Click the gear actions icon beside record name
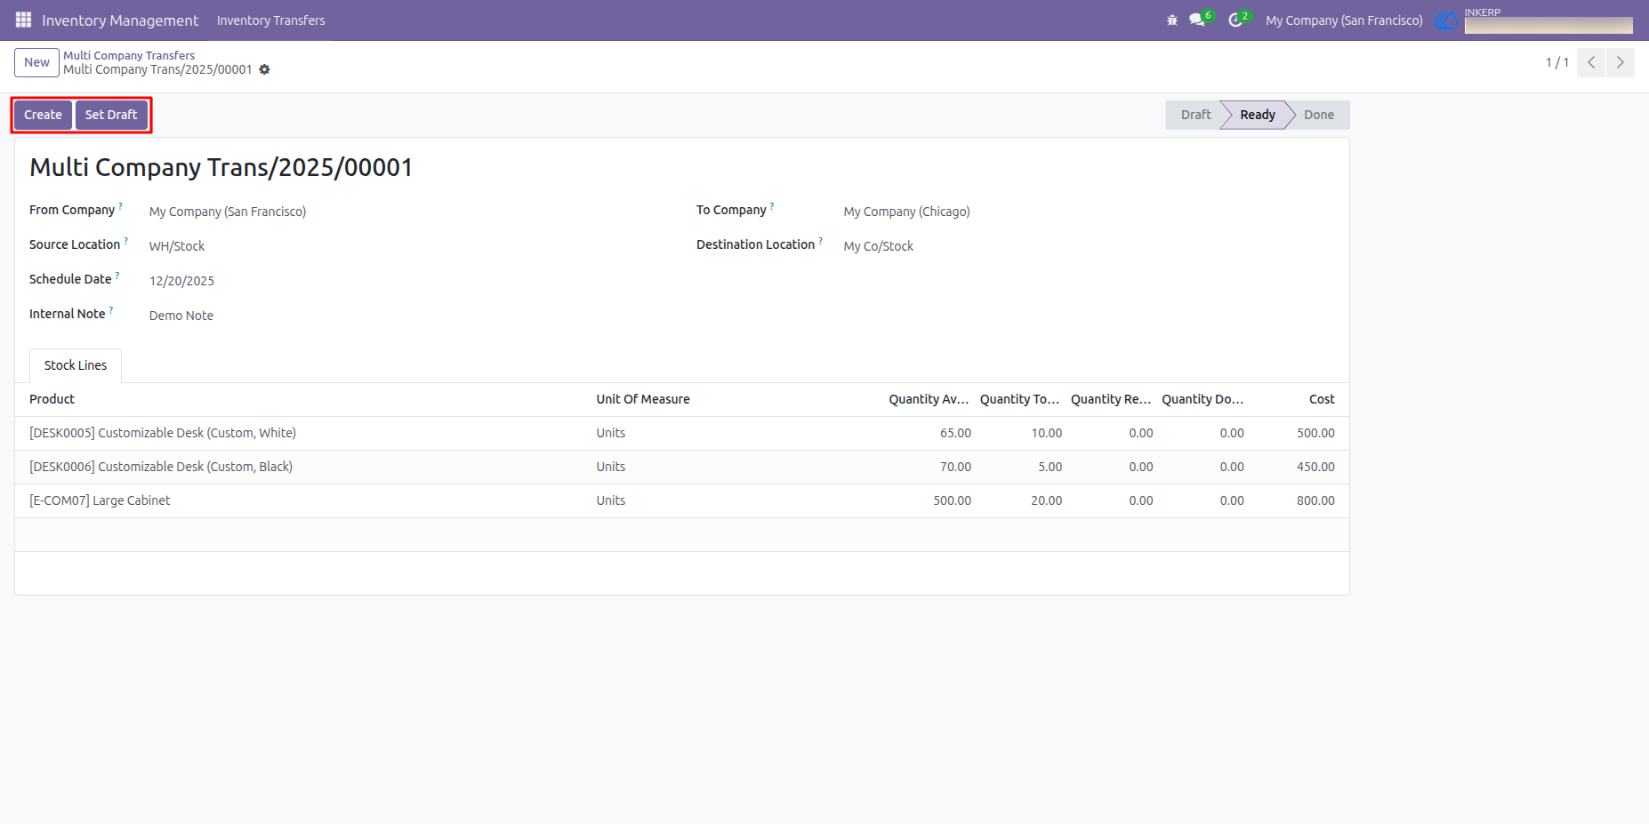Viewport: 1649px width, 824px height. (264, 69)
